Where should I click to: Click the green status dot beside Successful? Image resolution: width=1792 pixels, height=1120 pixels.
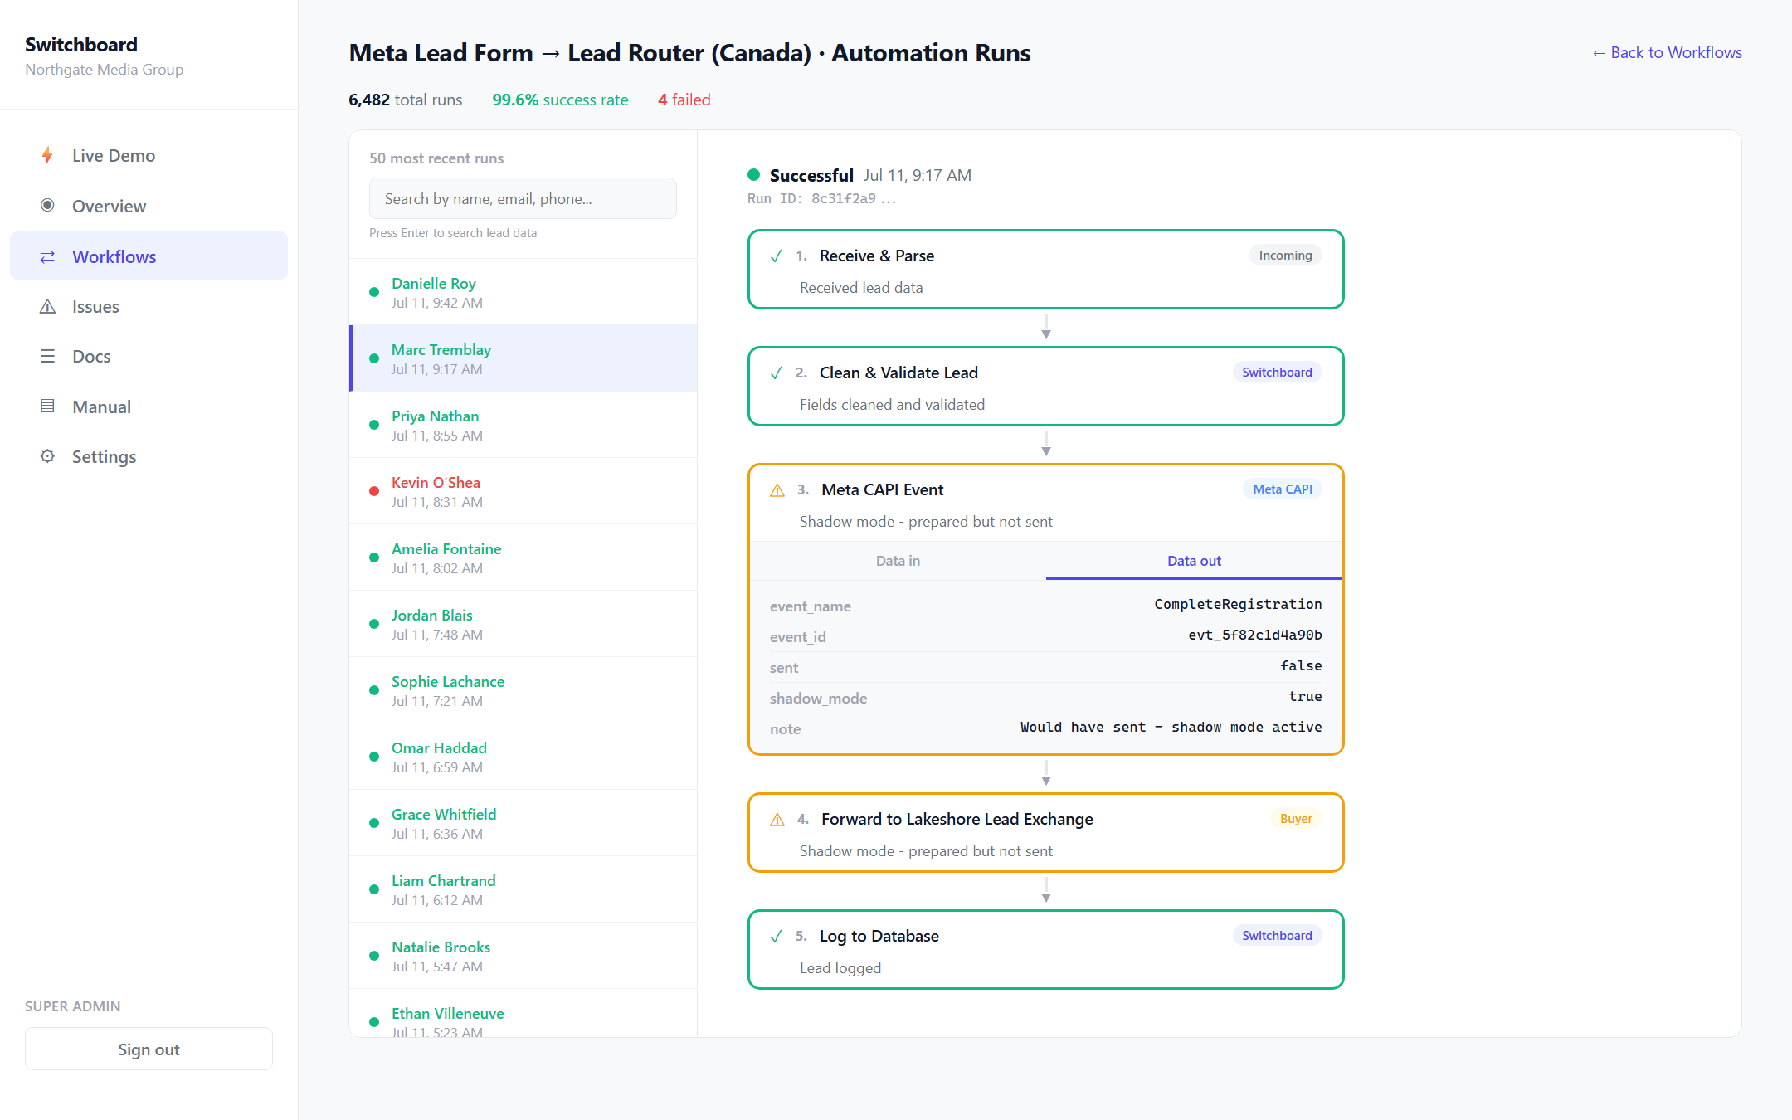(754, 174)
